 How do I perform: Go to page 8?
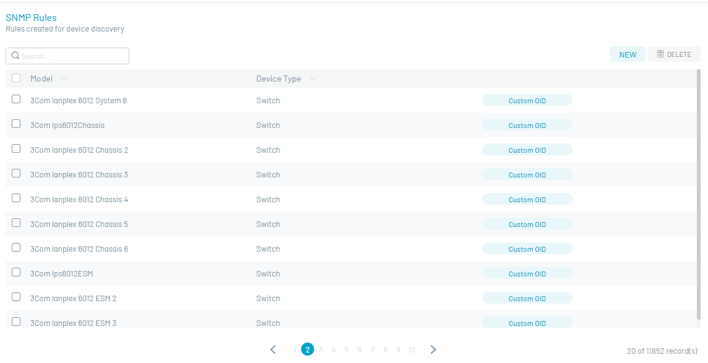click(x=385, y=349)
